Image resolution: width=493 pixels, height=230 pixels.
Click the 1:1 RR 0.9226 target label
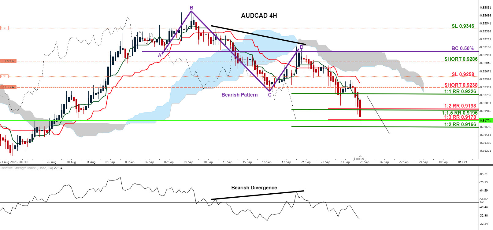(460, 91)
